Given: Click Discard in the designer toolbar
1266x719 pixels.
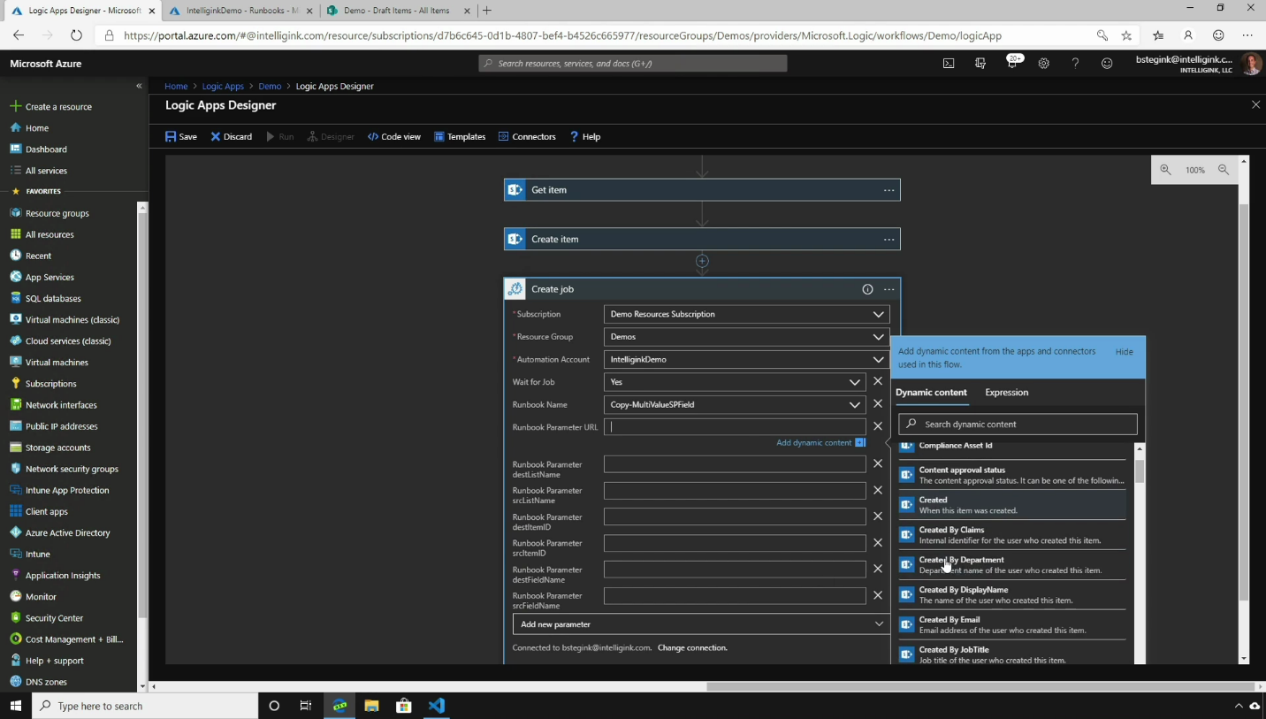Looking at the screenshot, I should coord(232,137).
